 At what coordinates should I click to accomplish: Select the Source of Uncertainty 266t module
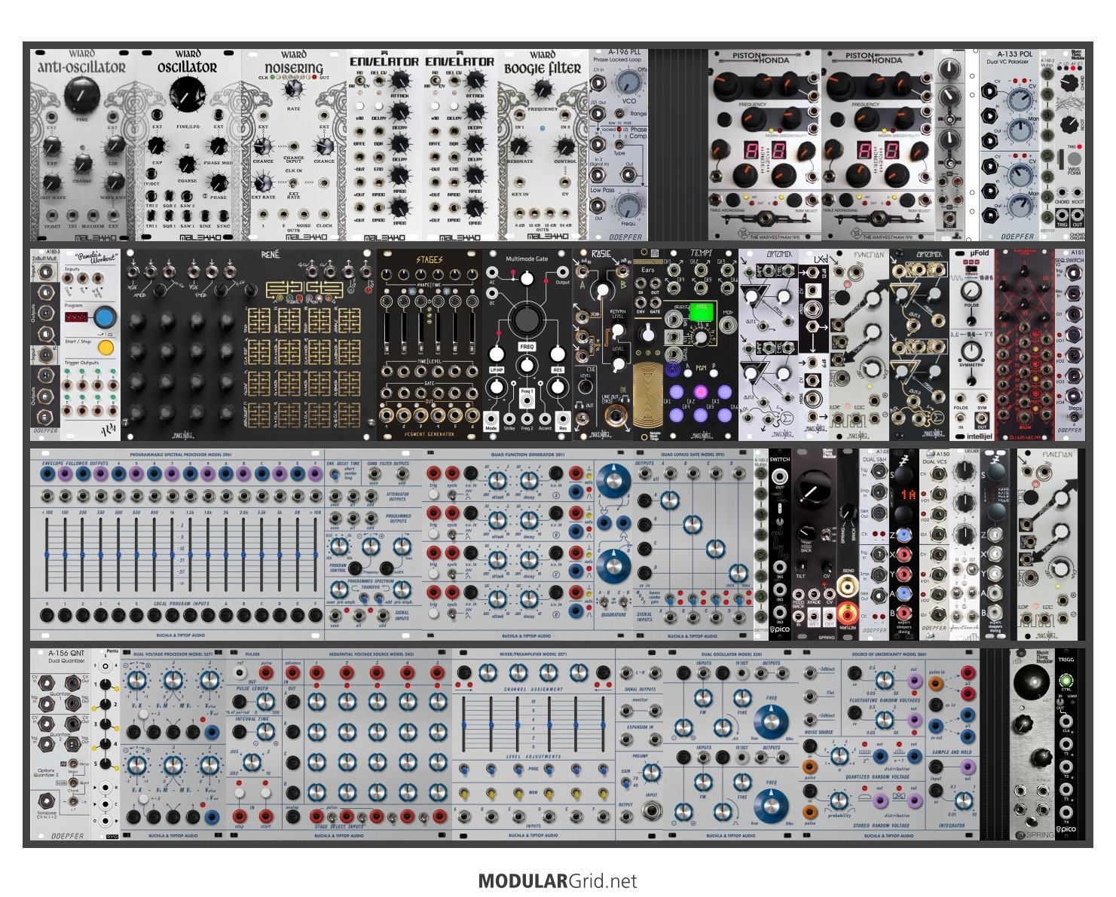(x=889, y=744)
